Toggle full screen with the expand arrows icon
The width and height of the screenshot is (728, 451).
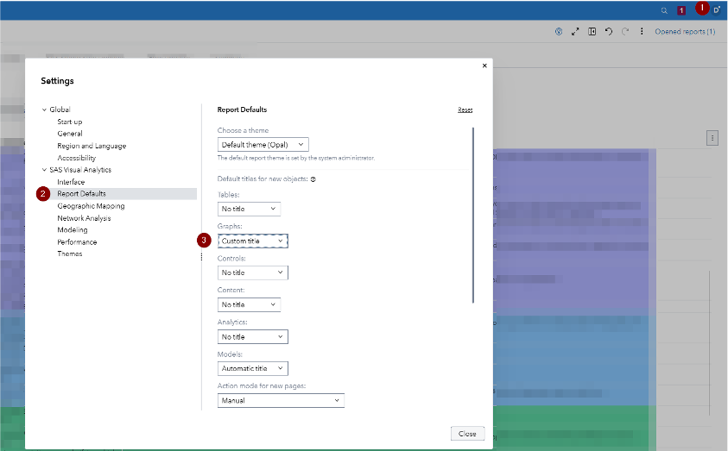coord(575,32)
